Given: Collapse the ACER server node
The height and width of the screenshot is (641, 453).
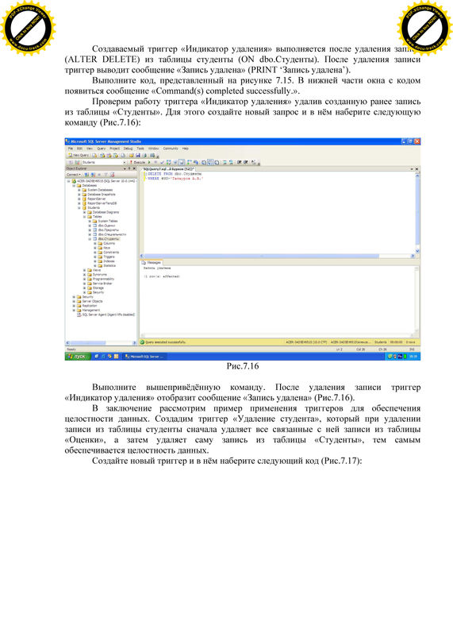Looking at the screenshot, I should pyautogui.click(x=68, y=181).
